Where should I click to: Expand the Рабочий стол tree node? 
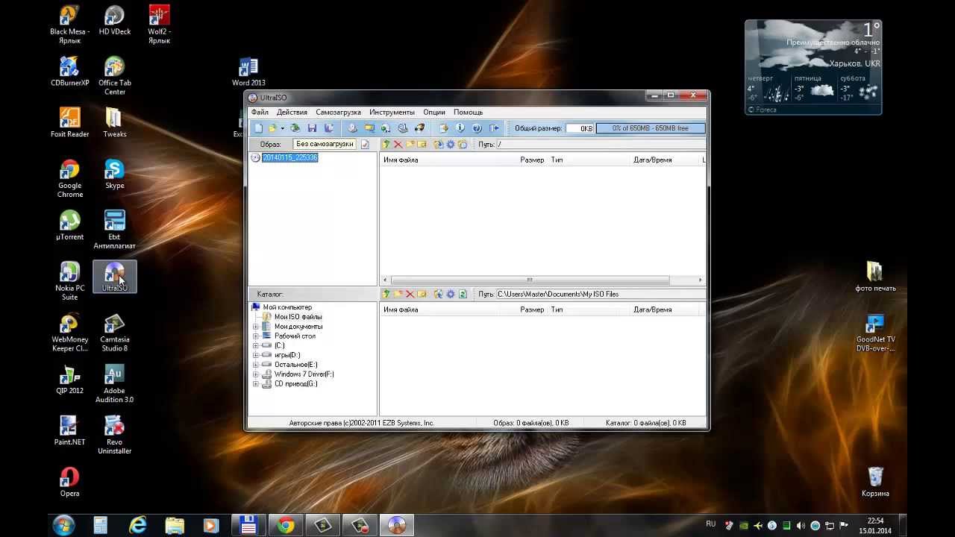[256, 336]
